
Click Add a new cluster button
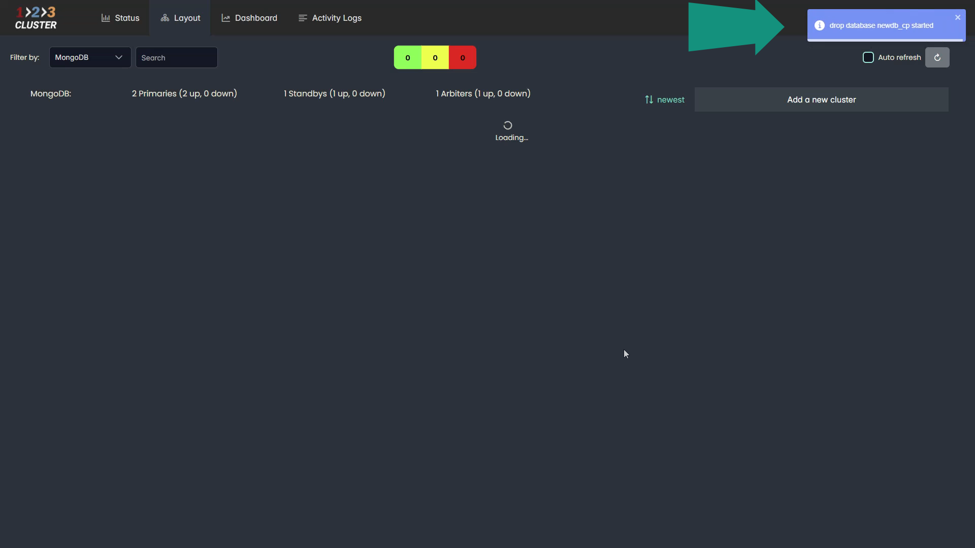821,99
